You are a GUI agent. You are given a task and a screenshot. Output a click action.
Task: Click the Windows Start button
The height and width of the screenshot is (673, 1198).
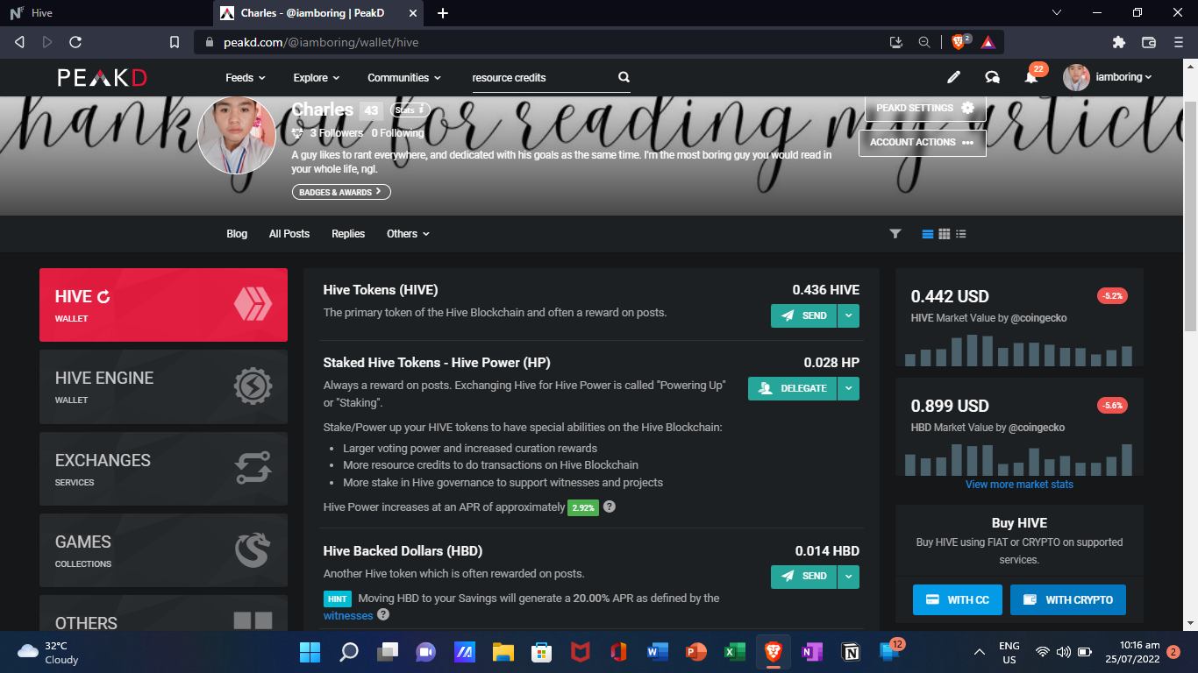pyautogui.click(x=310, y=652)
